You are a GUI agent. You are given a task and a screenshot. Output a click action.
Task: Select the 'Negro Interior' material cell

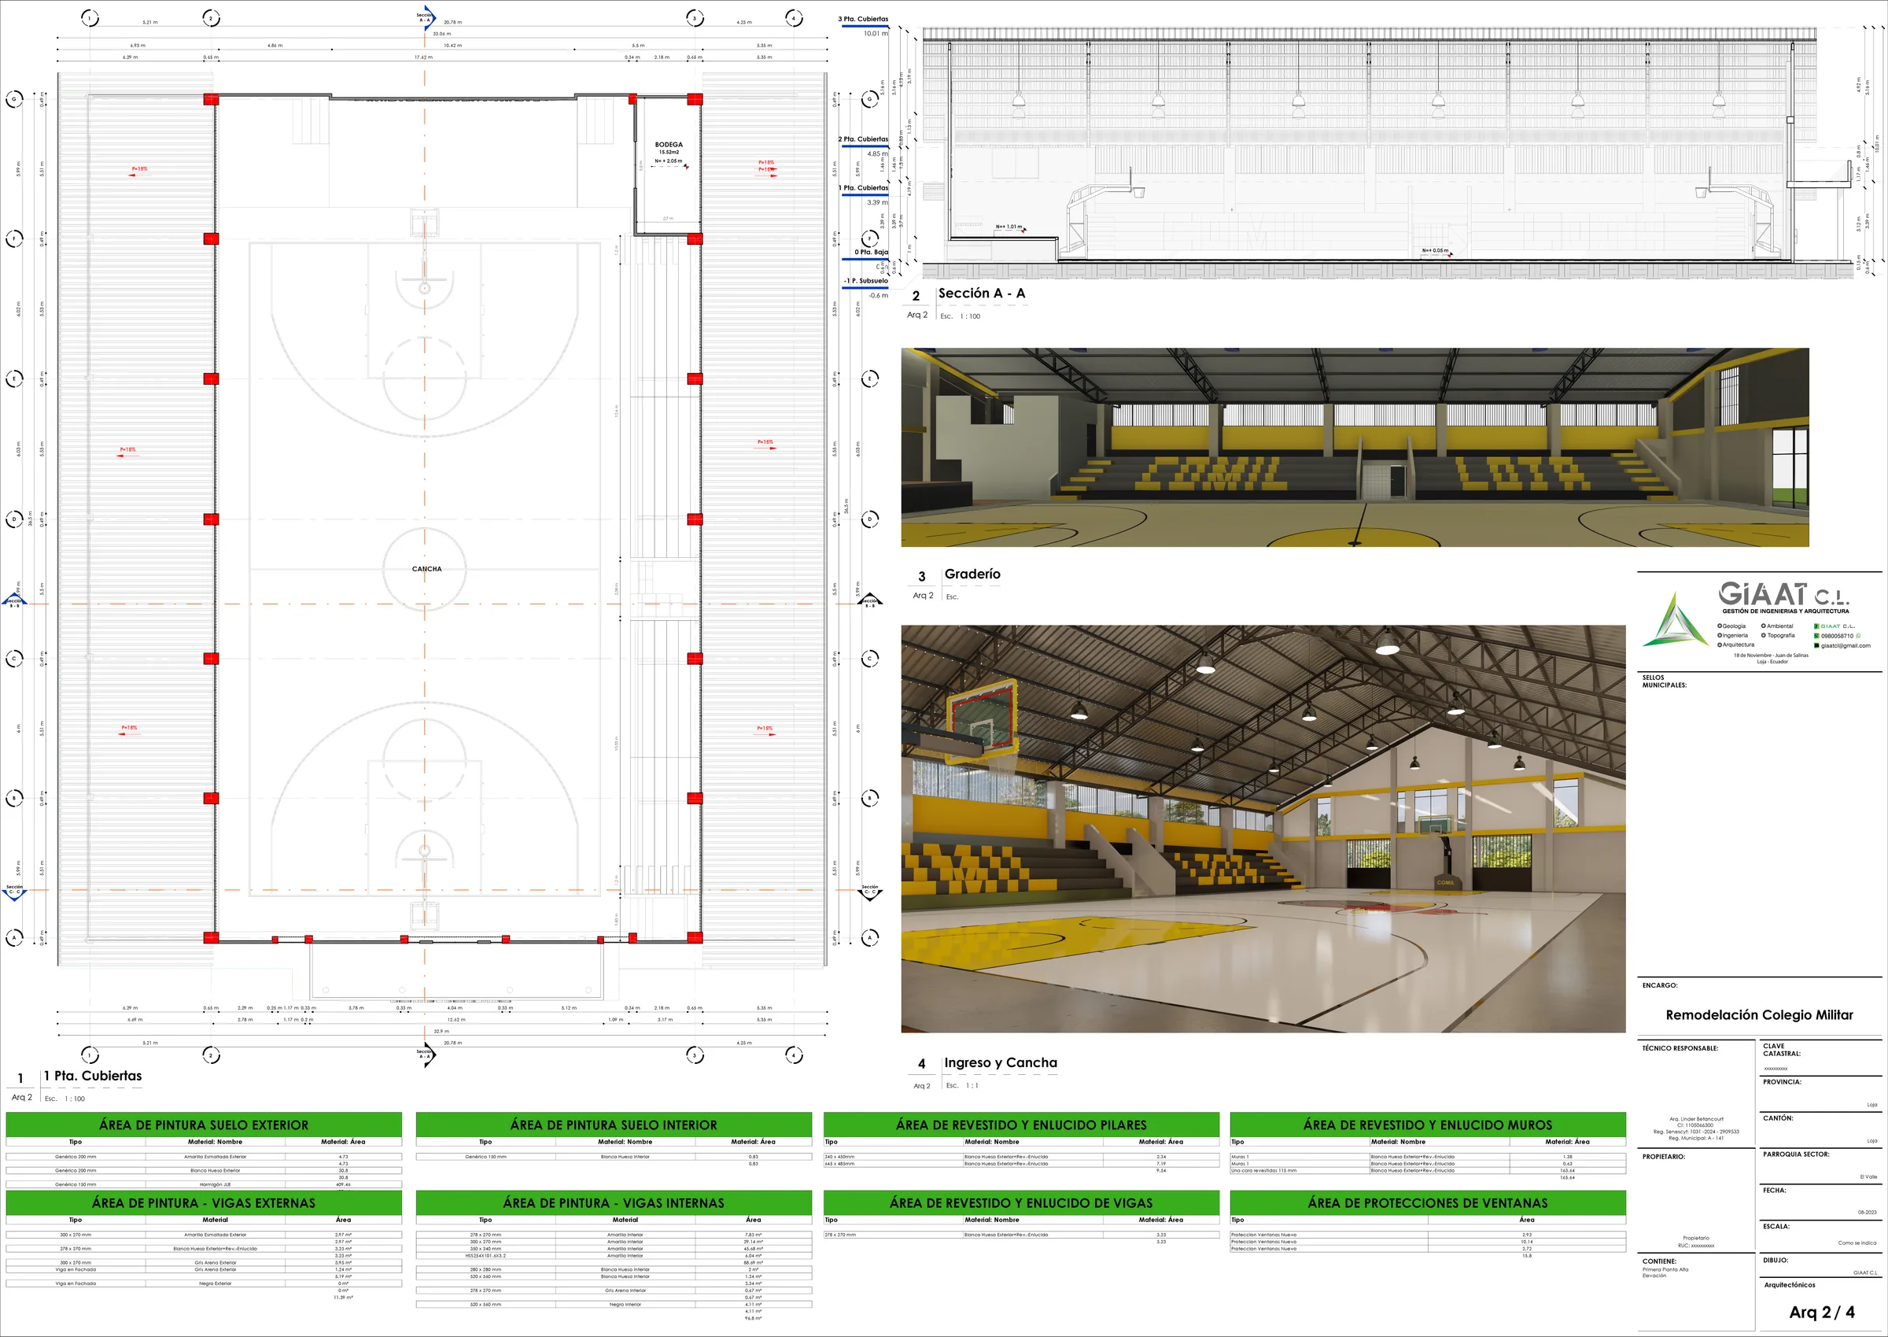625,1304
